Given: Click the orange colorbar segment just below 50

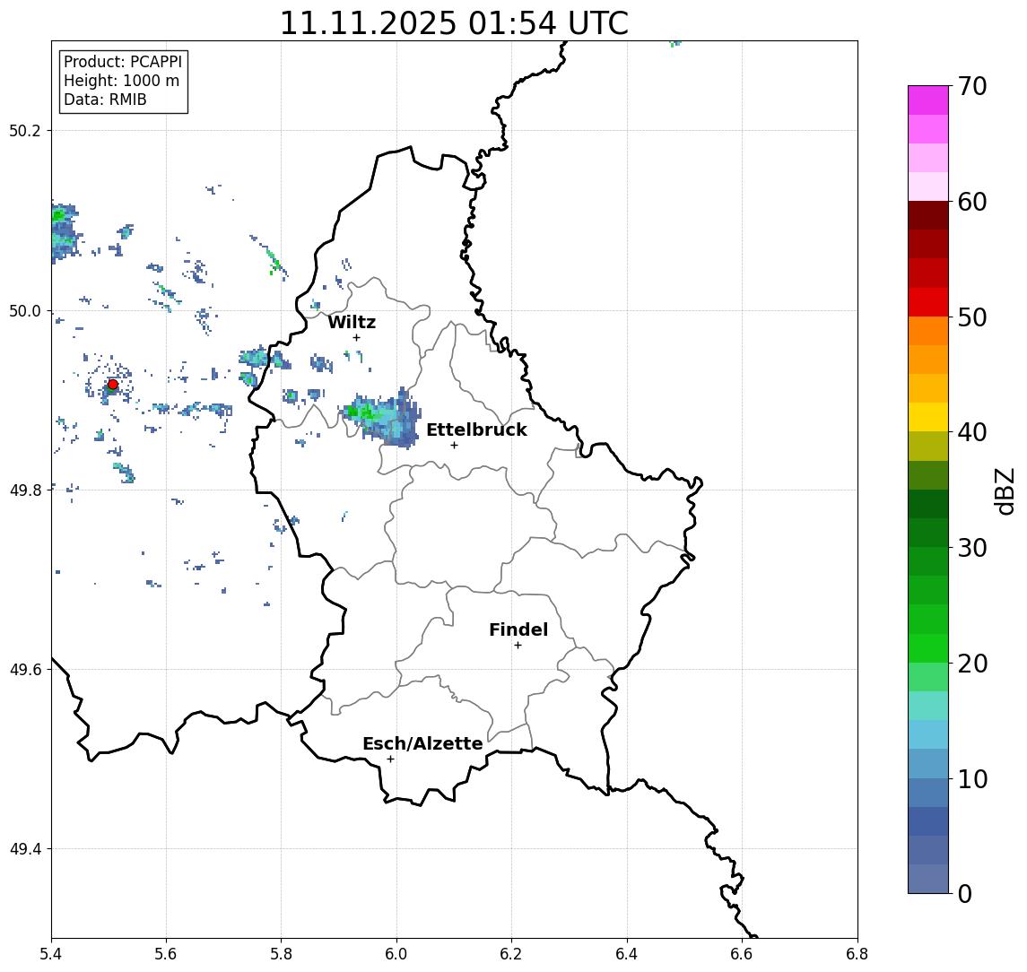Looking at the screenshot, I should pyautogui.click(x=928, y=331).
